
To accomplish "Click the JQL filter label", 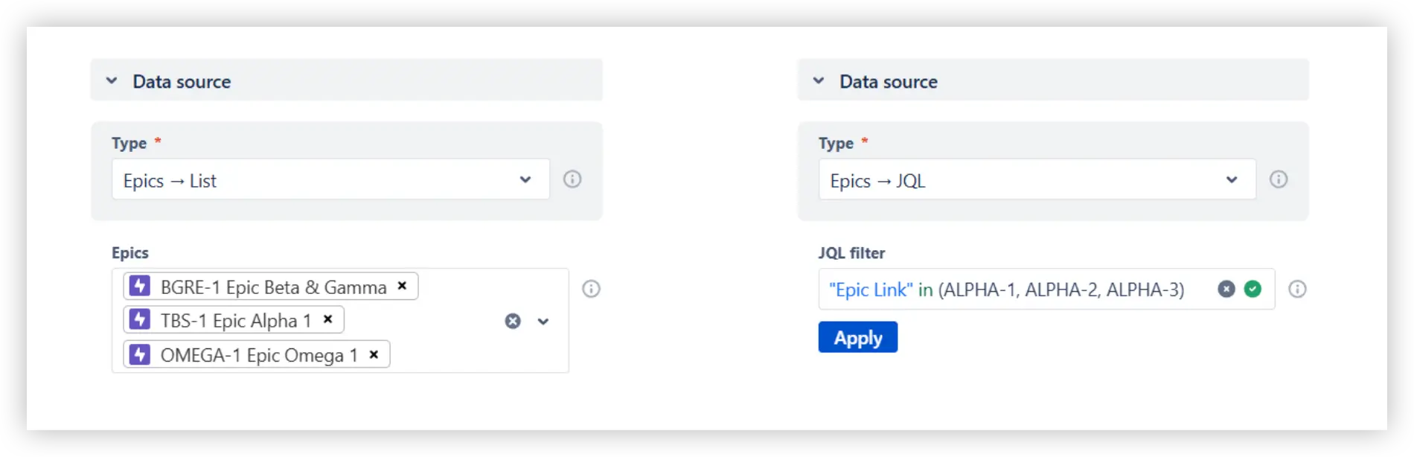I will [x=852, y=252].
